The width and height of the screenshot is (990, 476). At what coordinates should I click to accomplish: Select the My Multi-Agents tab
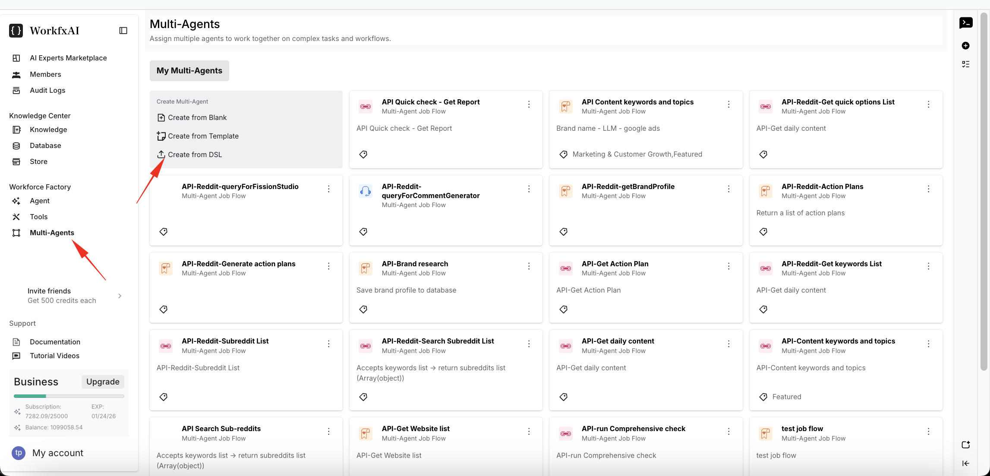(x=189, y=71)
